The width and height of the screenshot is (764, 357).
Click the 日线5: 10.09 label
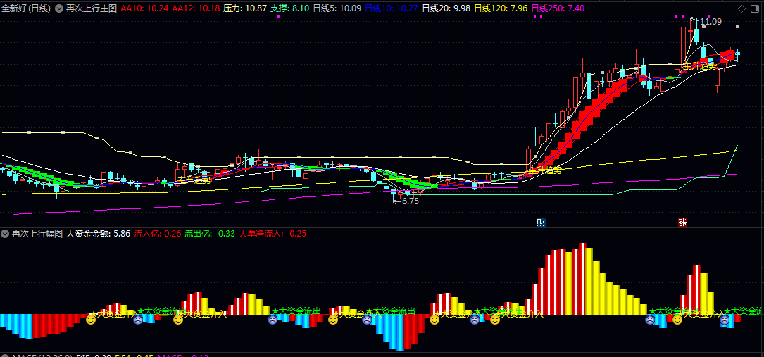click(x=337, y=8)
